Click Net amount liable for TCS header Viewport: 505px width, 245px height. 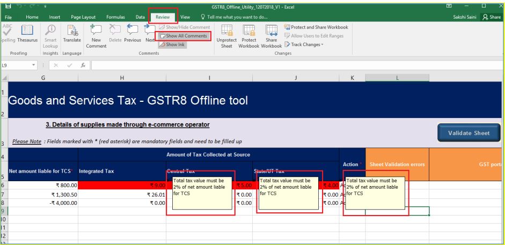point(43,171)
